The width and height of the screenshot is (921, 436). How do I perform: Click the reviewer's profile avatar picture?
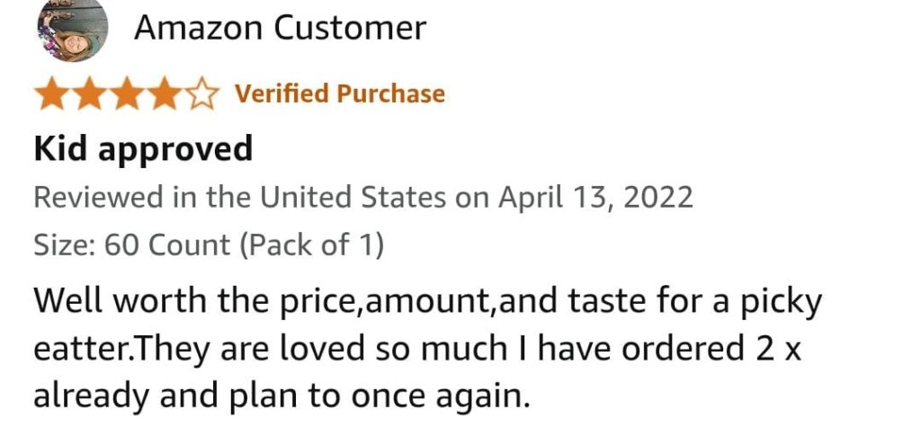[x=72, y=29]
